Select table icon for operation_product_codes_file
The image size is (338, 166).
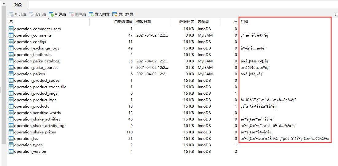11,87
